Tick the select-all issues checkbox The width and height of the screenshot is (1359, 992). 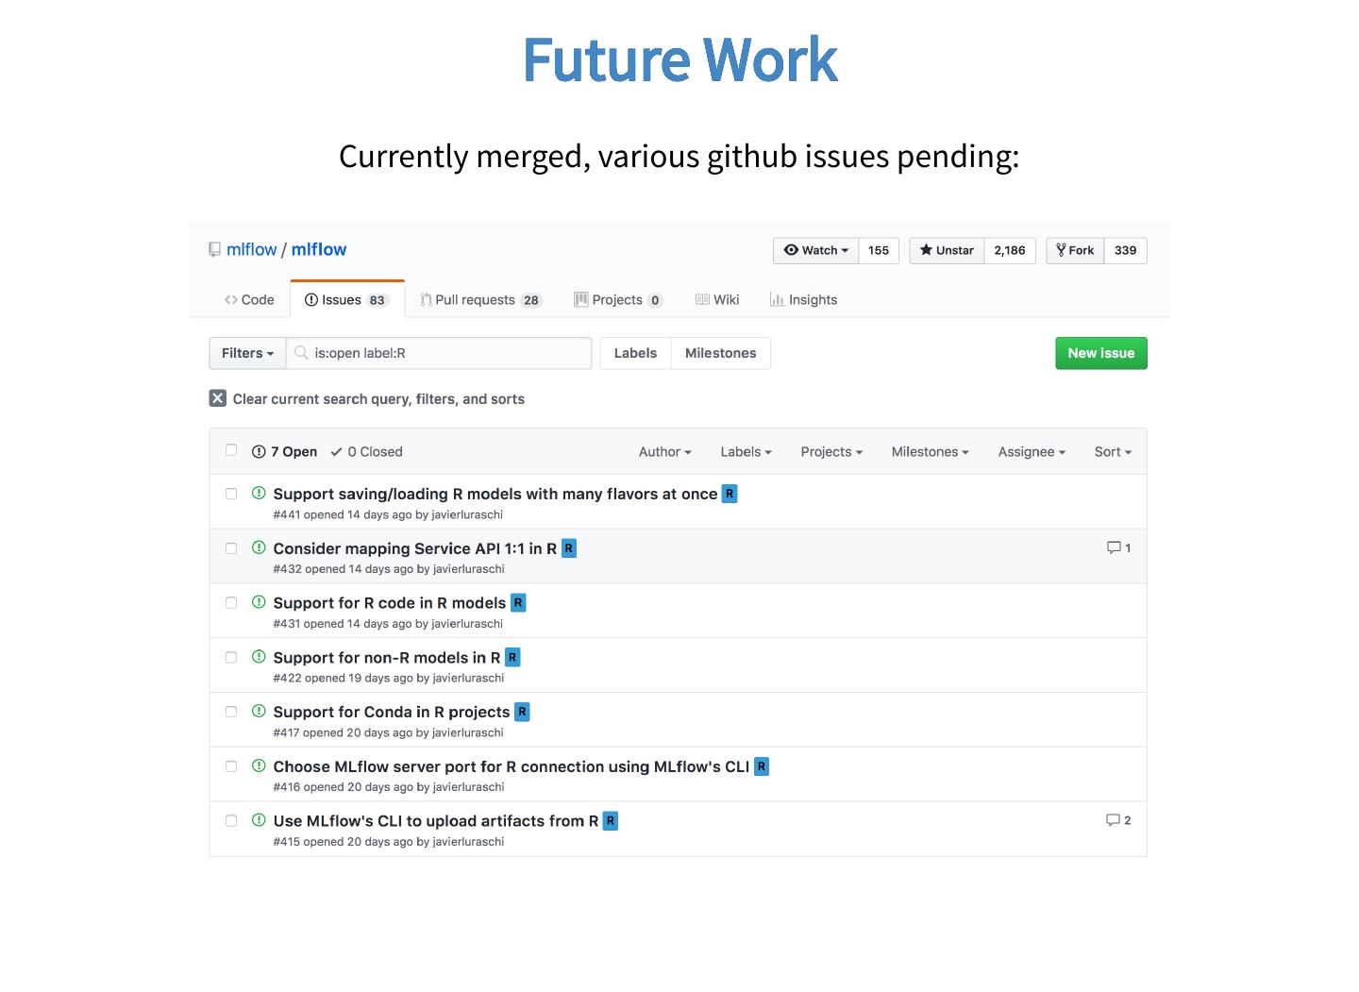pos(231,450)
